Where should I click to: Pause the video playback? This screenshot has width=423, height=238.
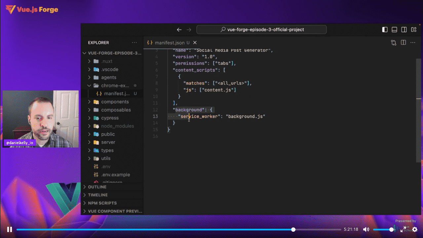[x=10, y=229]
